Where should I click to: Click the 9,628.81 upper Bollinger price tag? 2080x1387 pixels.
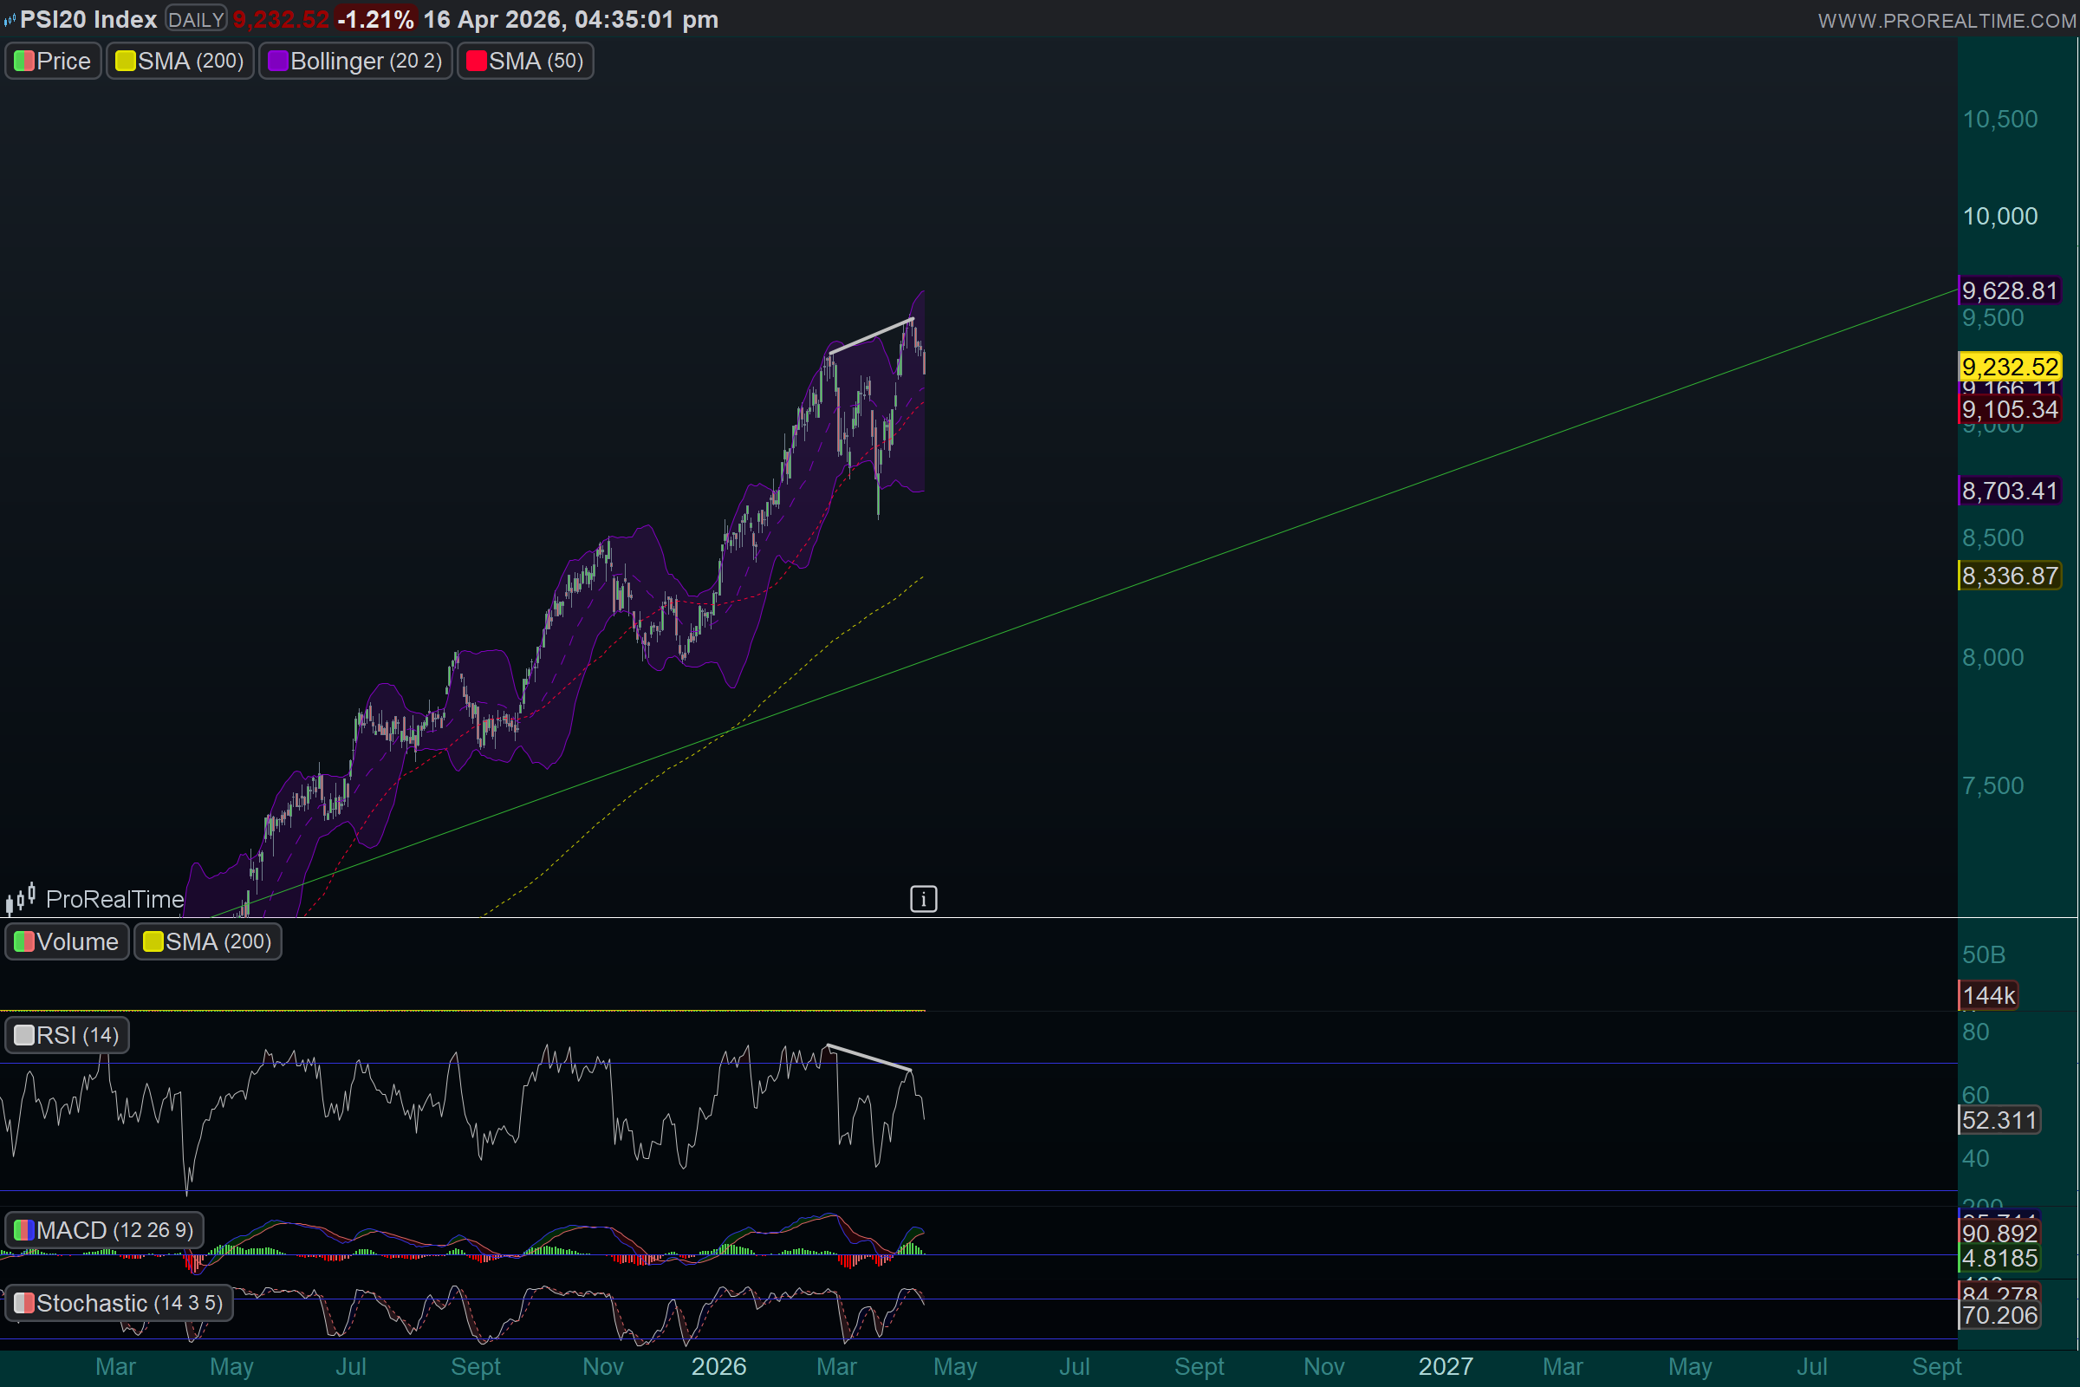click(x=2010, y=291)
